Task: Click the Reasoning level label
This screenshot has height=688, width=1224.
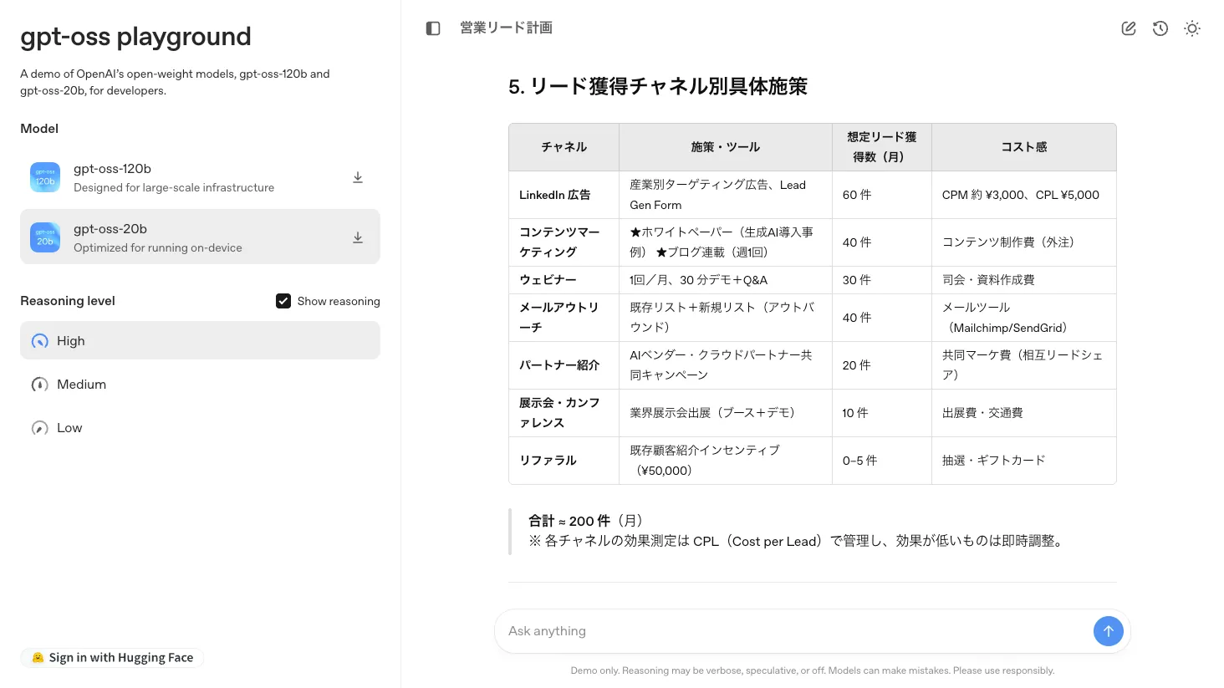Action: tap(68, 301)
